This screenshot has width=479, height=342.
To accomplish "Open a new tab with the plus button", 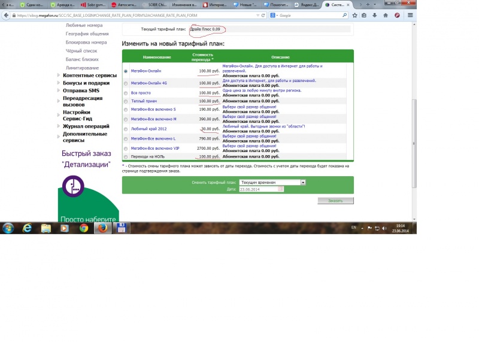I will click(368, 5).
